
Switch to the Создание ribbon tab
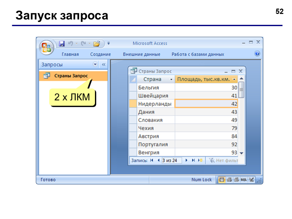(100, 54)
